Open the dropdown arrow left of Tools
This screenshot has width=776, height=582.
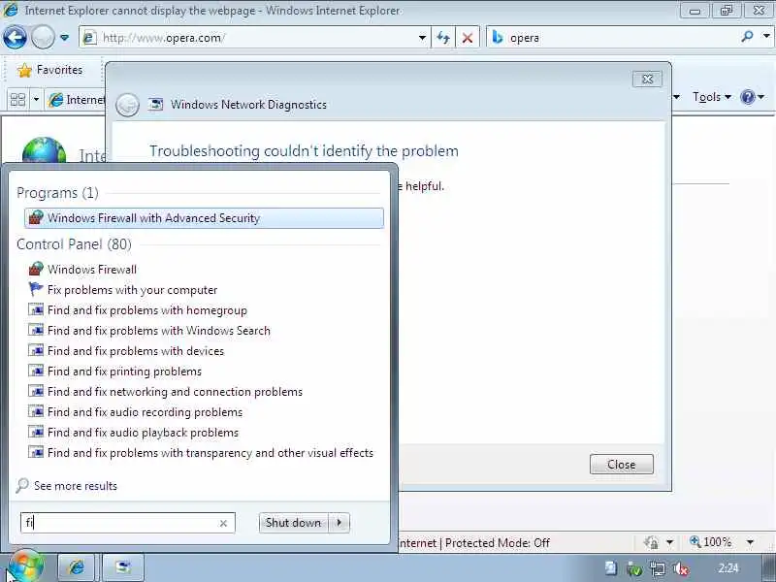pos(676,97)
